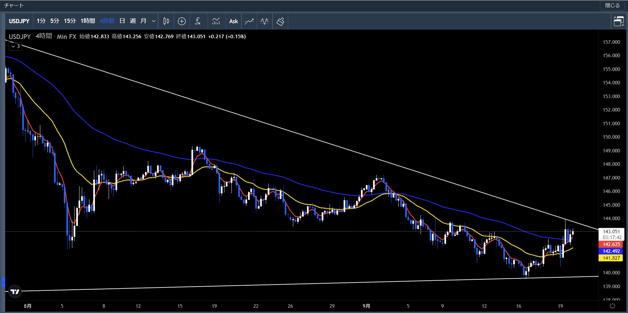Viewport: 628px width, 313px height.
Task: Click the 140.000 price axis label
Action: [x=611, y=272]
